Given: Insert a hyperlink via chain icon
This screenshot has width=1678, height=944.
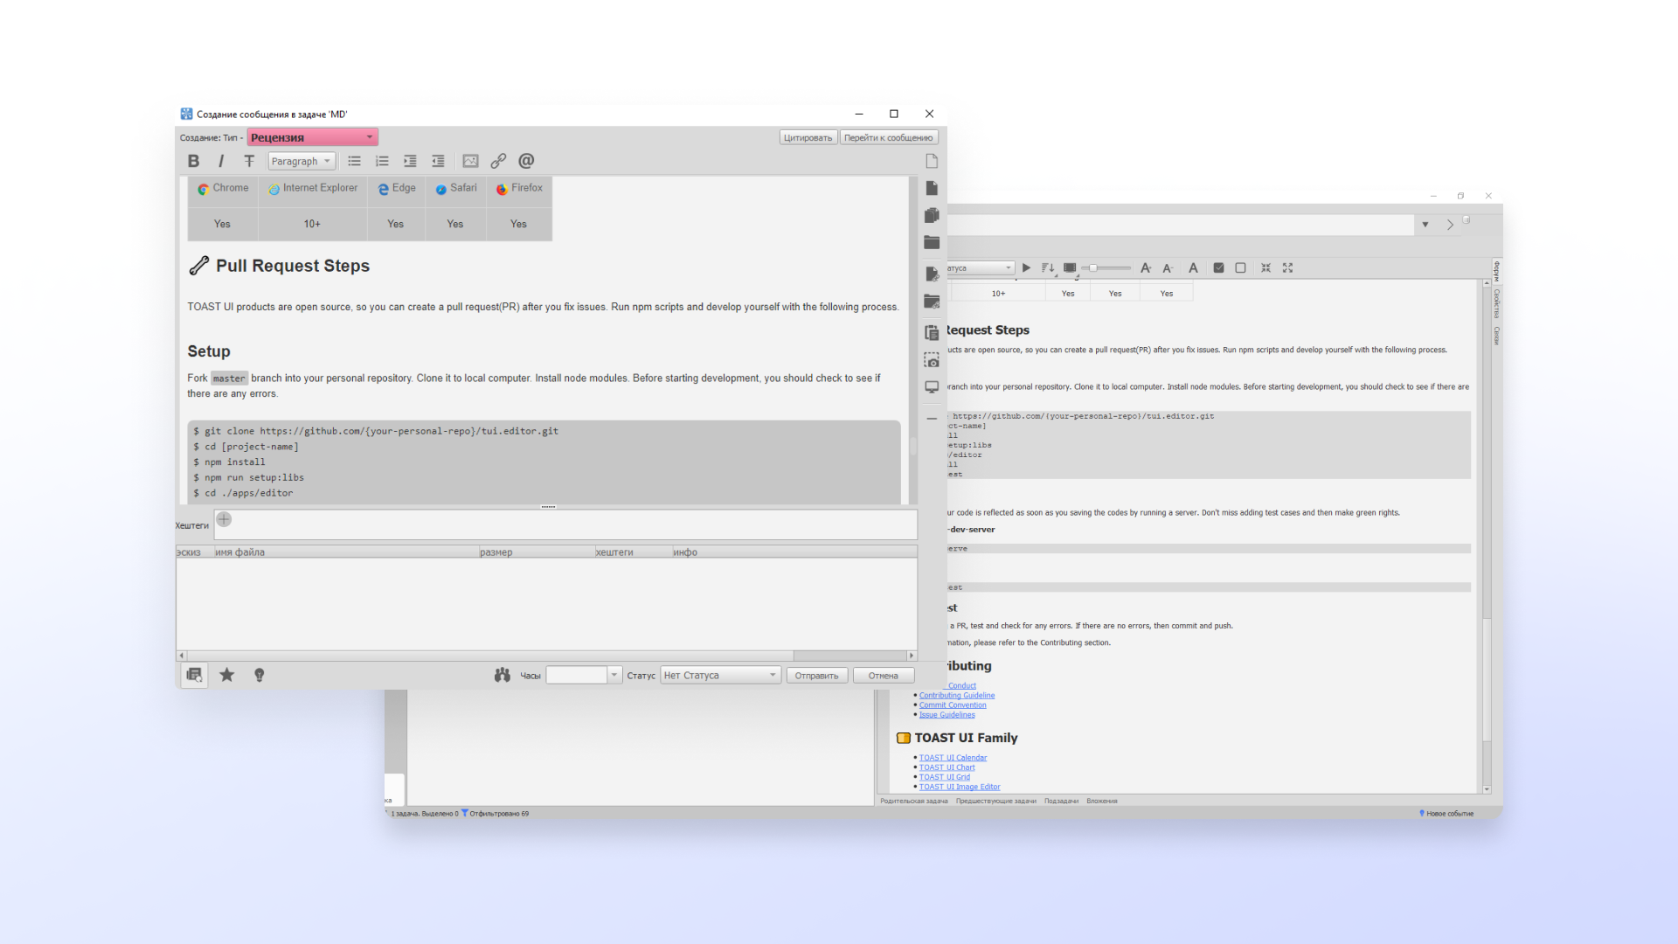Looking at the screenshot, I should (x=498, y=161).
